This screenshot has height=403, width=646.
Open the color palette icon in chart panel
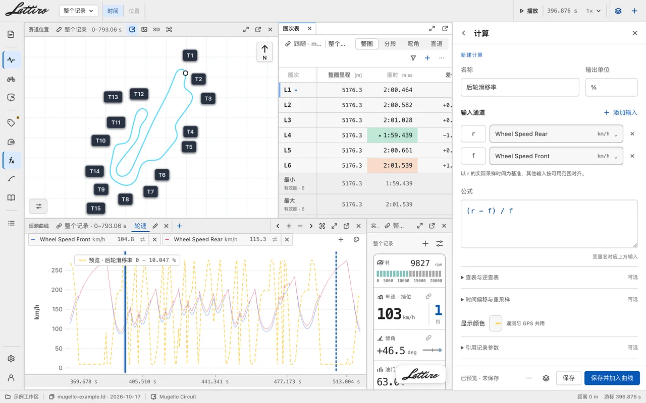[x=356, y=240]
